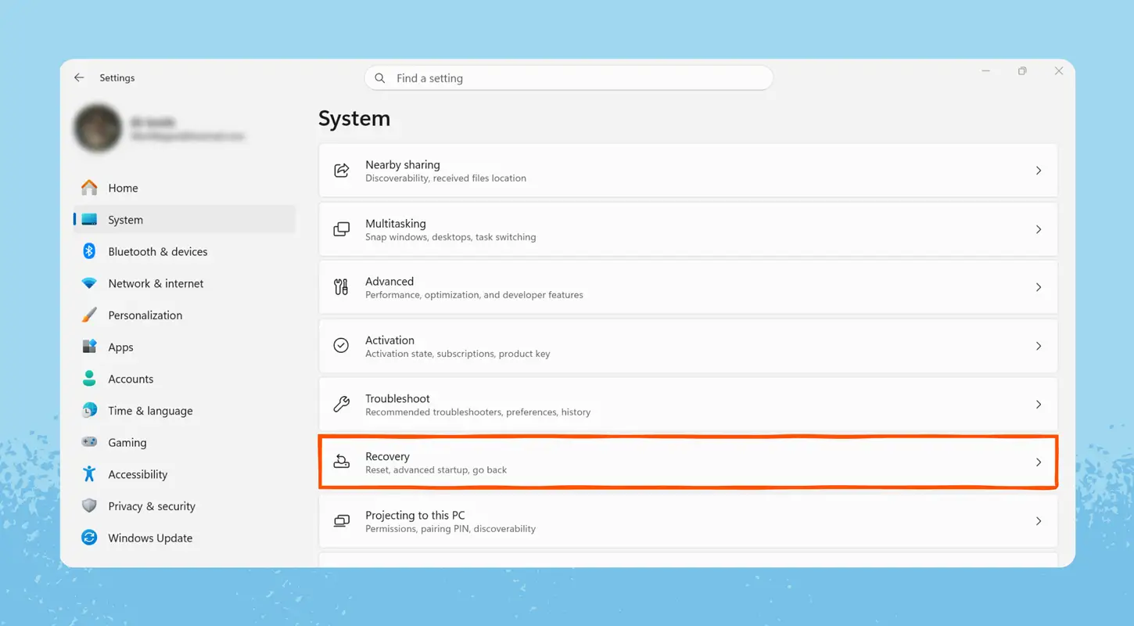Click the Network wifi icon
Image resolution: width=1134 pixels, height=626 pixels.
89,283
